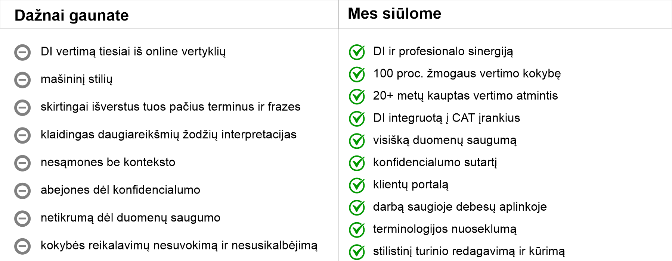Click the green checkmark beside 'DI ir profesionalo sinergiją'

point(357,52)
